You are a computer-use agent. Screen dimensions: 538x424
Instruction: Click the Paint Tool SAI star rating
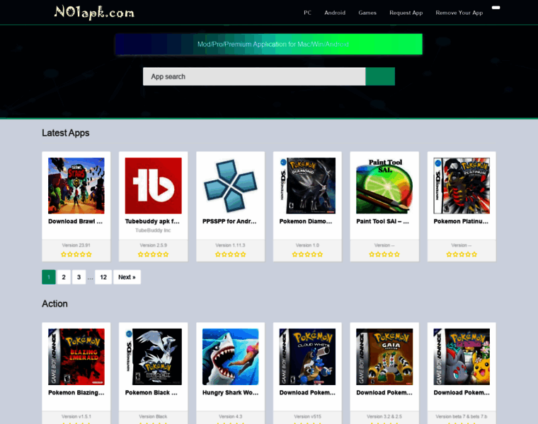coord(384,254)
